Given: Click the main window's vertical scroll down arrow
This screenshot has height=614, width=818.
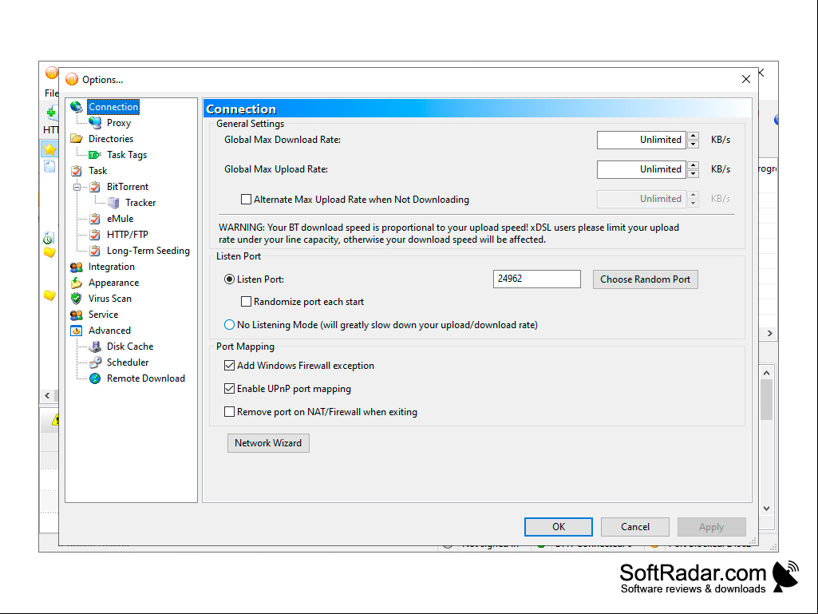Looking at the screenshot, I should pyautogui.click(x=766, y=508).
